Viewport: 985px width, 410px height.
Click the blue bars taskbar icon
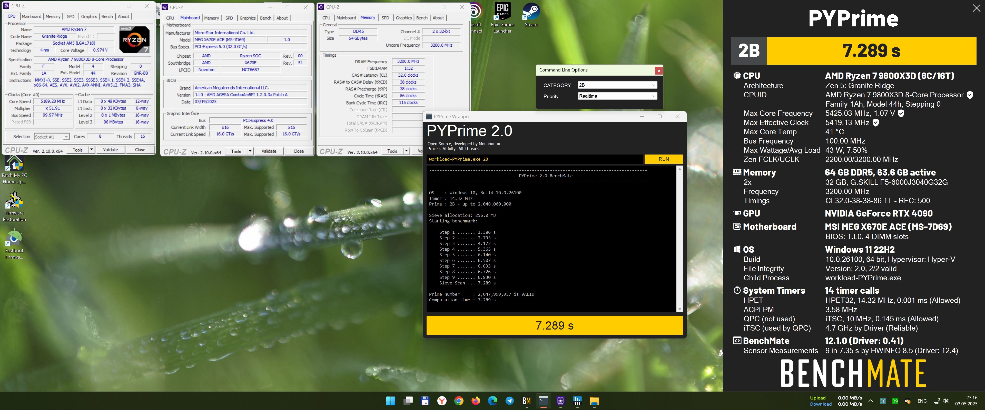tap(577, 401)
